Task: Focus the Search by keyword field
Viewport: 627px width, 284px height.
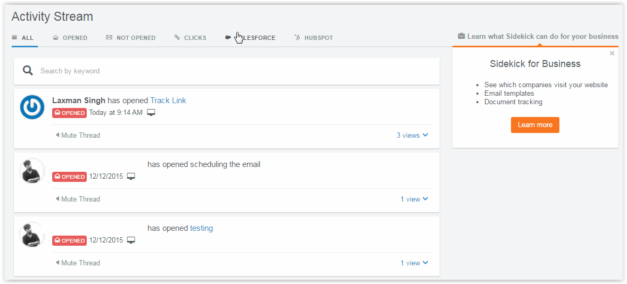Action: (x=234, y=71)
